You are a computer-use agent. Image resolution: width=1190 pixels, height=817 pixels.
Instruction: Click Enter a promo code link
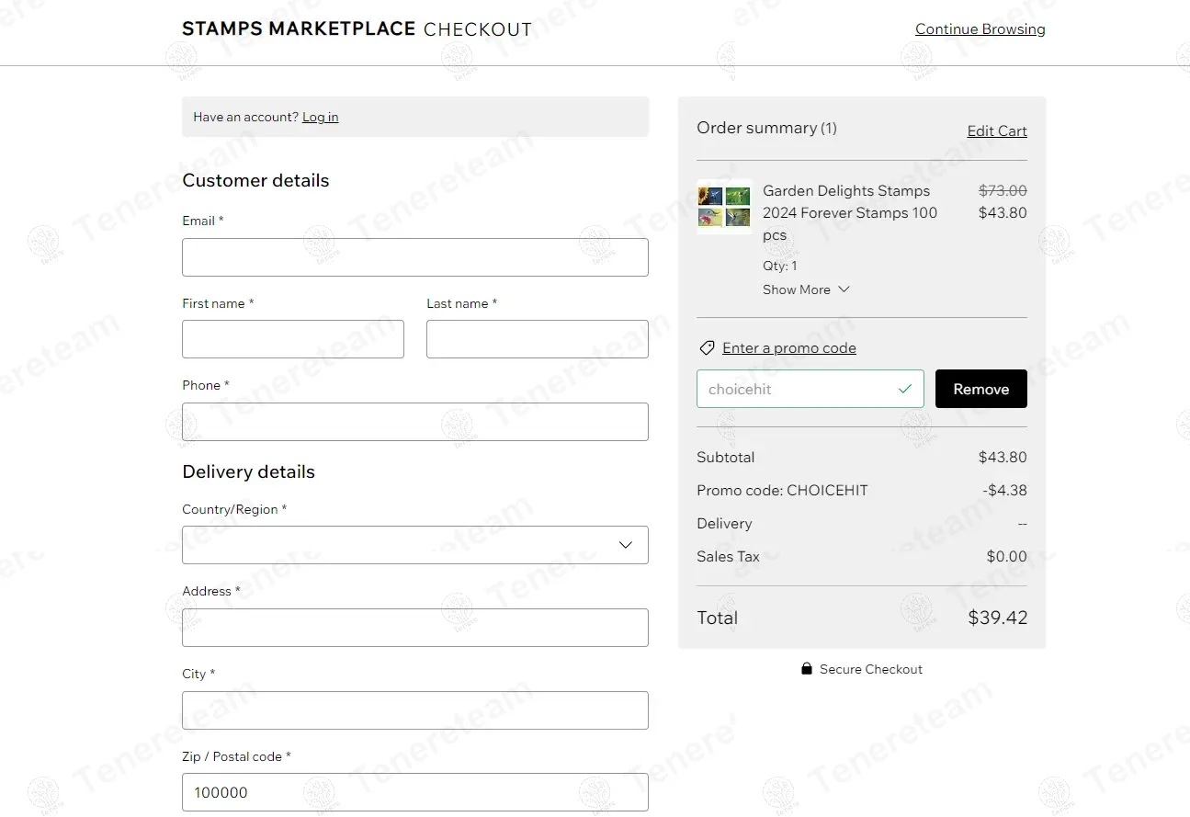[789, 348]
